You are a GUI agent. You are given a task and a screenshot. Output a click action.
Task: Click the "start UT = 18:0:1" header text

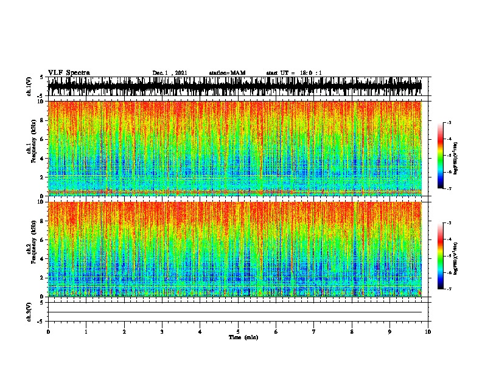click(294, 73)
